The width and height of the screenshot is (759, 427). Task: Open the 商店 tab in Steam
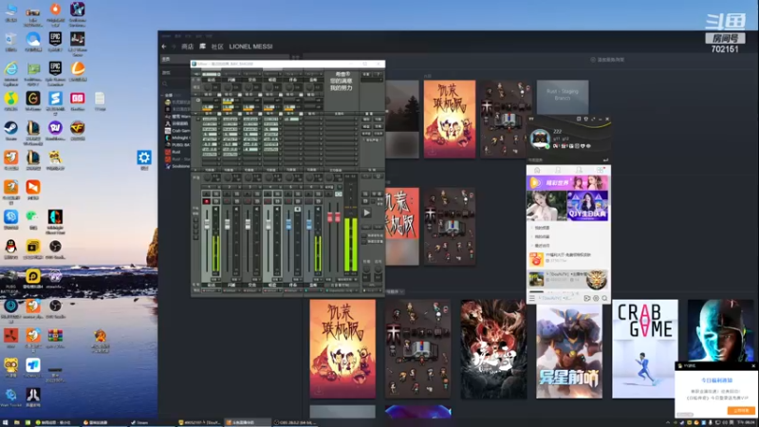coord(187,46)
